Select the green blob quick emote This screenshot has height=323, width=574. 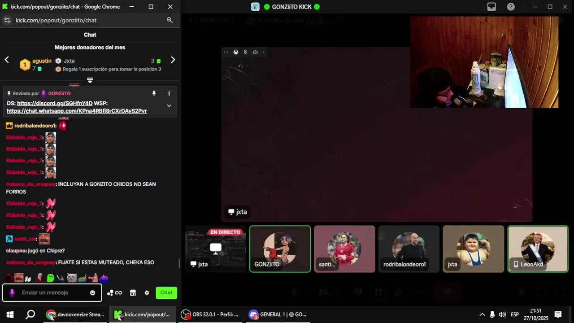[50, 278]
